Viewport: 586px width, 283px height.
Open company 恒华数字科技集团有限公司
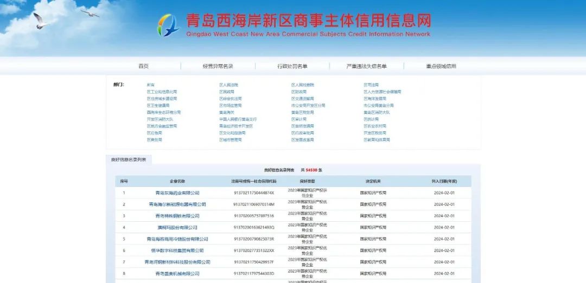[x=177, y=250]
